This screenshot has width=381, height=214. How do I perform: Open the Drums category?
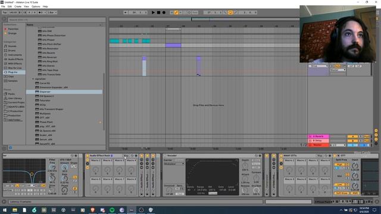12,51
